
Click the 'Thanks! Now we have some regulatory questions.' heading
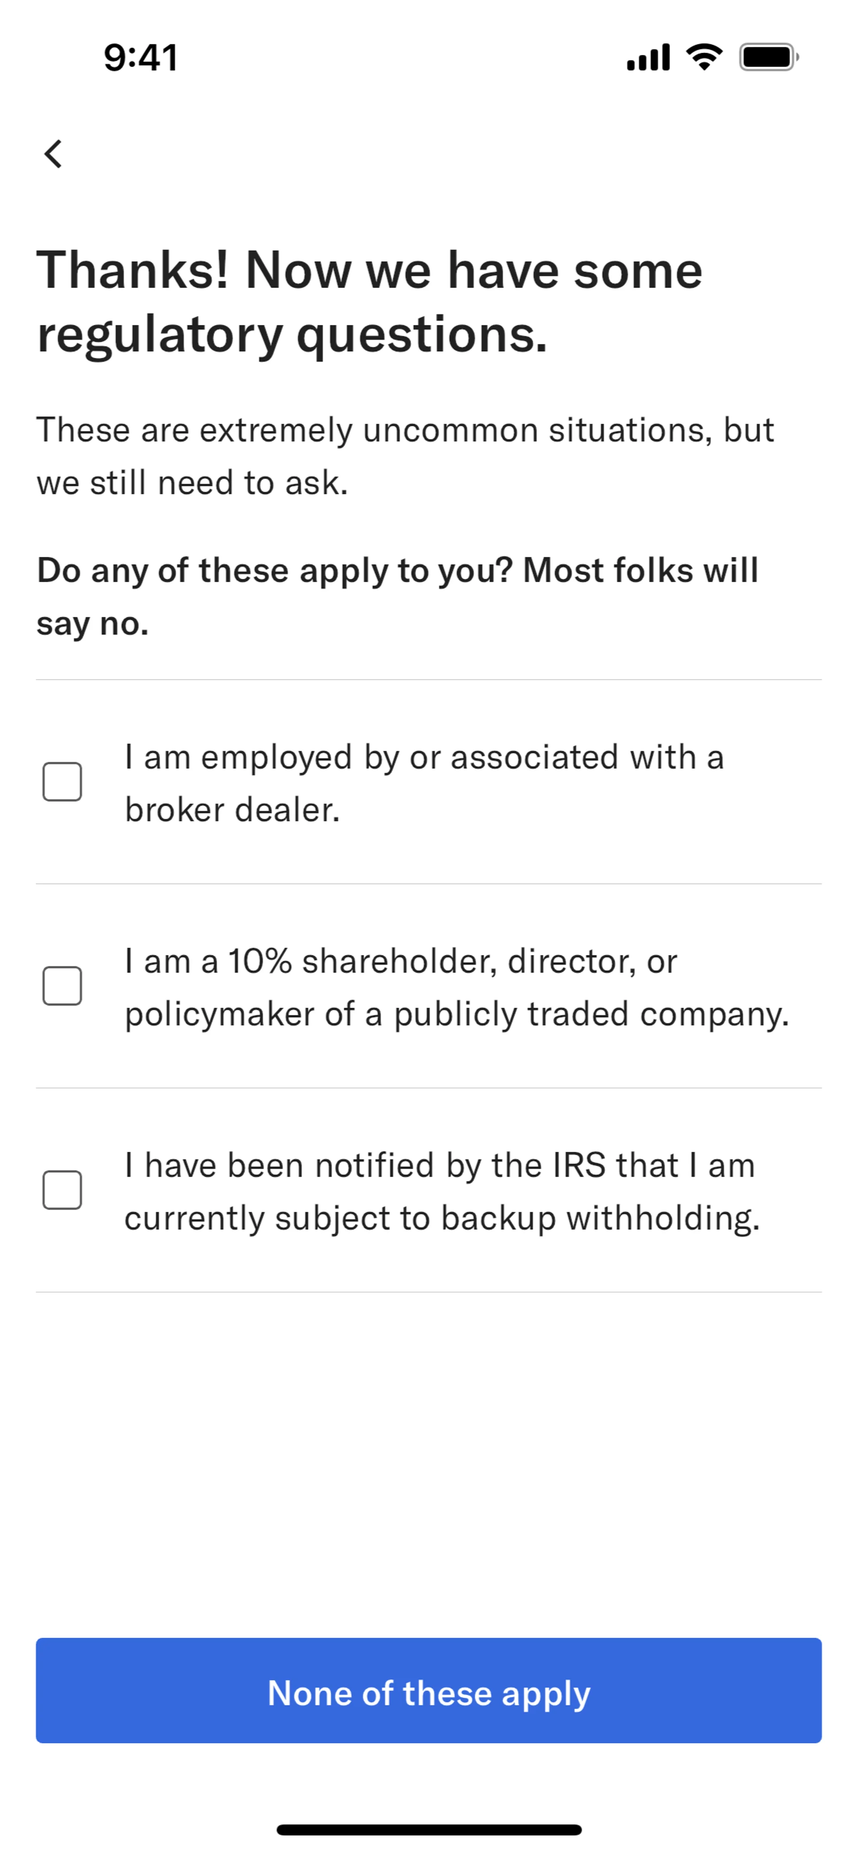370,302
